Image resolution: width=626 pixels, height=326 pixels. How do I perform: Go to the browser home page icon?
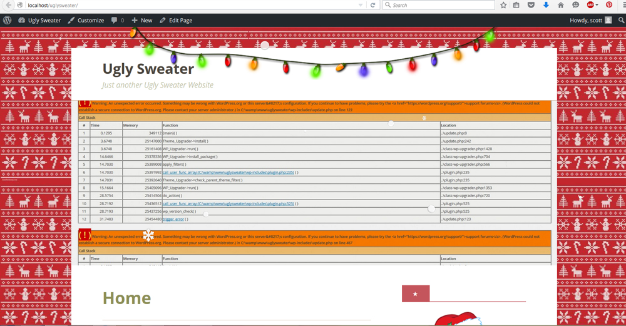pyautogui.click(x=561, y=5)
